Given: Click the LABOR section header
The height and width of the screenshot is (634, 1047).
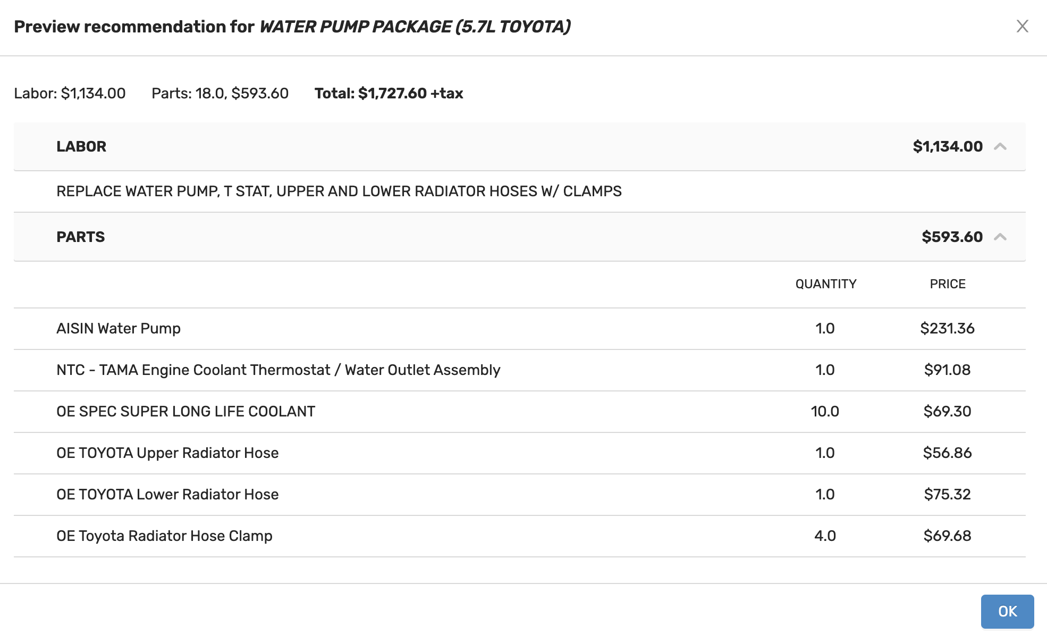Looking at the screenshot, I should 81,147.
